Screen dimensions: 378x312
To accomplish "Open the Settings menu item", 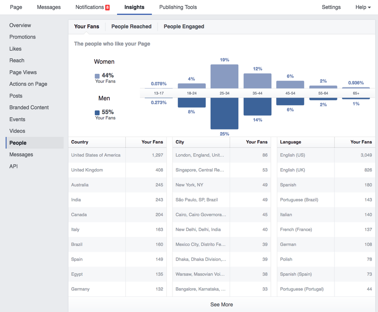I will pos(331,7).
